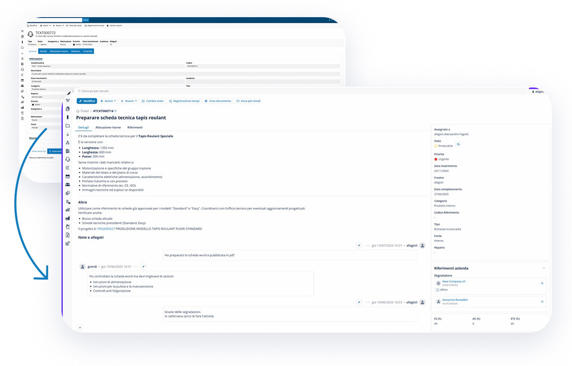Click the Cerca button in back window

click(85, 20)
